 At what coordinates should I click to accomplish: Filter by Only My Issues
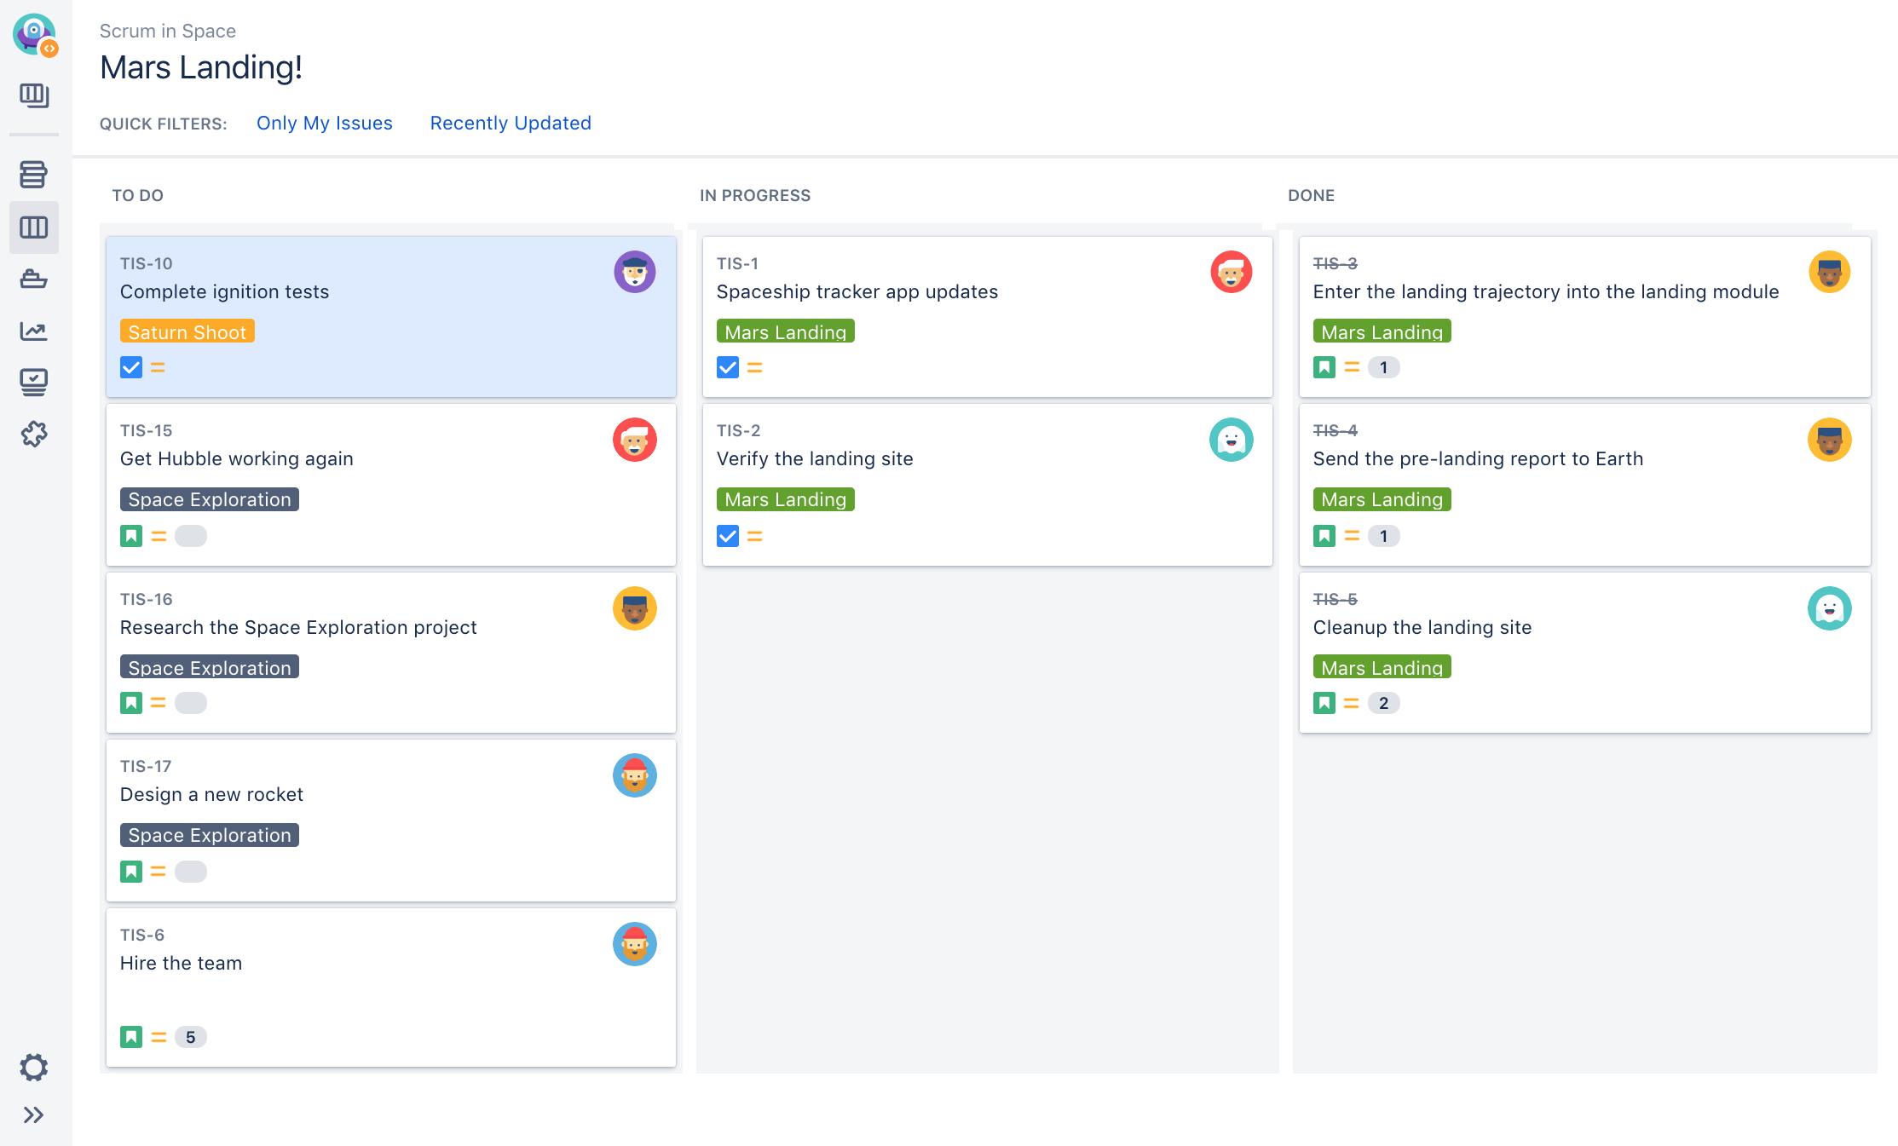(324, 122)
